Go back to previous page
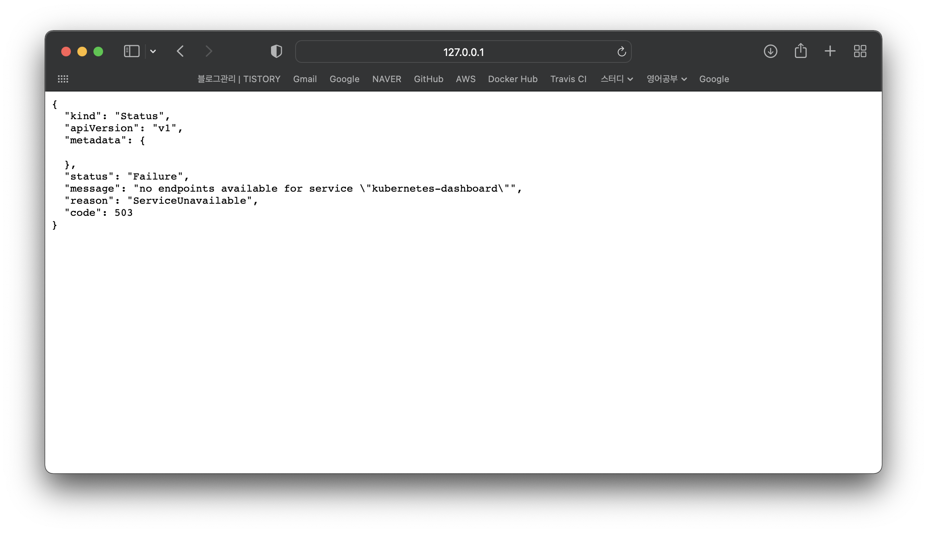This screenshot has height=533, width=927. tap(180, 51)
